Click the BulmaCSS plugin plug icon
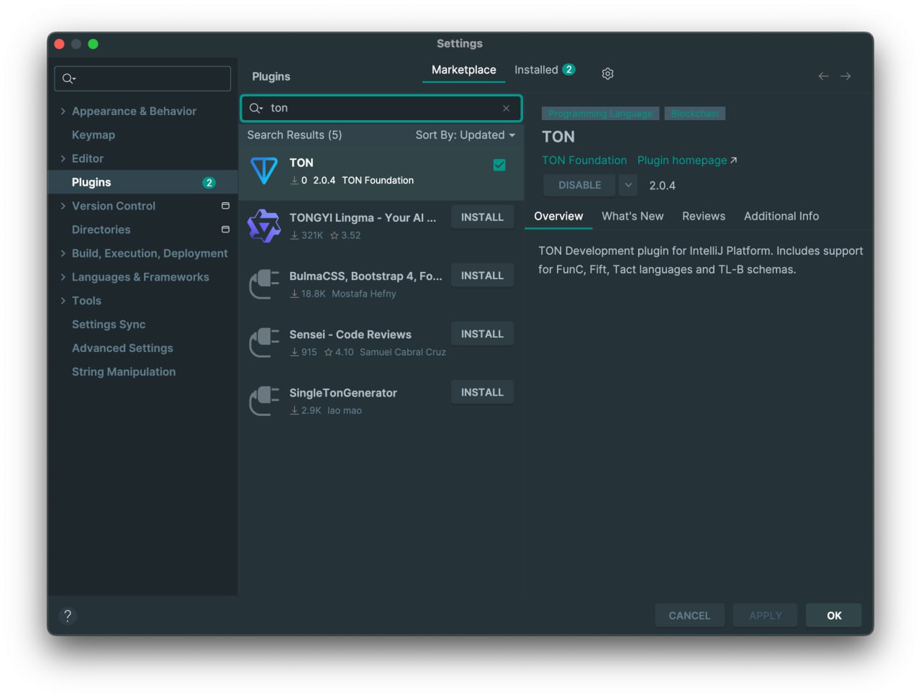 click(x=264, y=284)
